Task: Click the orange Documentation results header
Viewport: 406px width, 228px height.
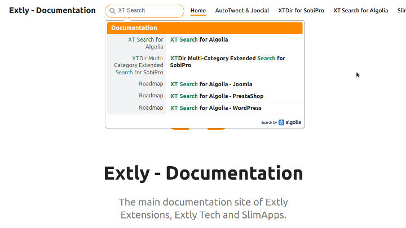Action: pyautogui.click(x=205, y=28)
